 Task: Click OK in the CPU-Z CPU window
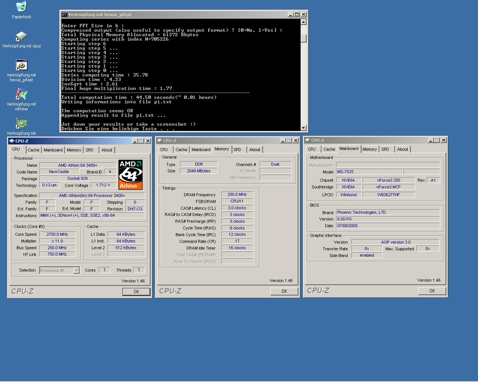tap(136, 292)
